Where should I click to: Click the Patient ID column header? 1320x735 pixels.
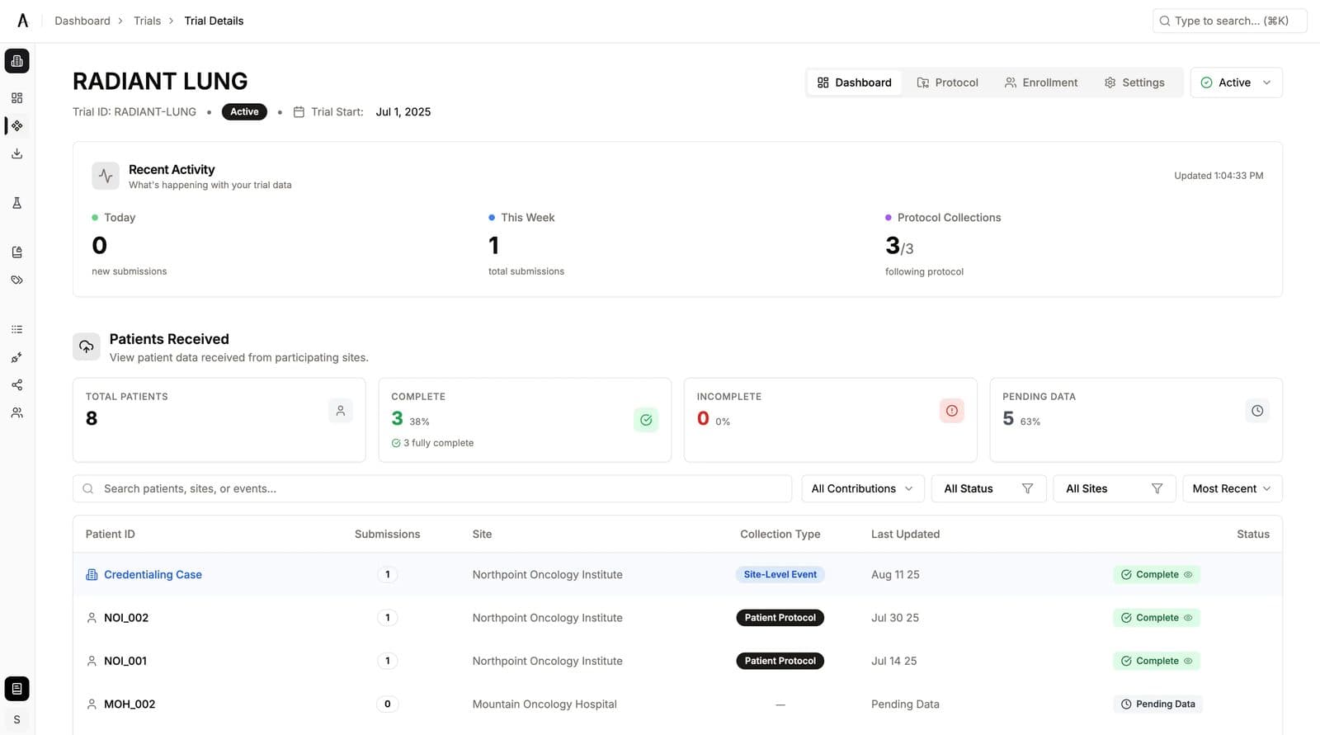click(x=111, y=535)
